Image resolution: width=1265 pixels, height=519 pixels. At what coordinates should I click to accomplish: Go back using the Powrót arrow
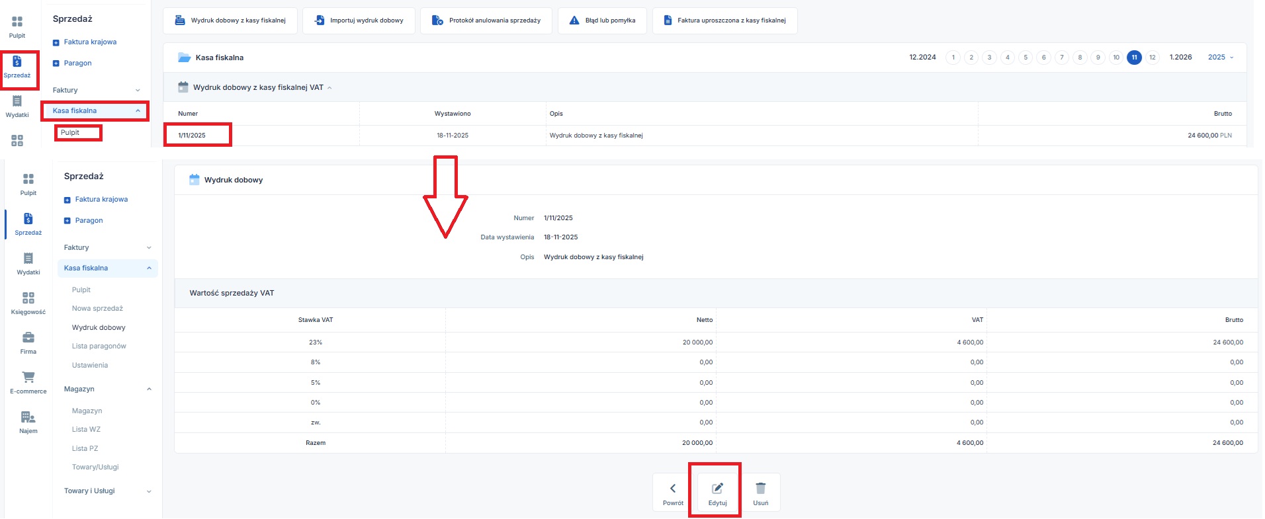(673, 493)
